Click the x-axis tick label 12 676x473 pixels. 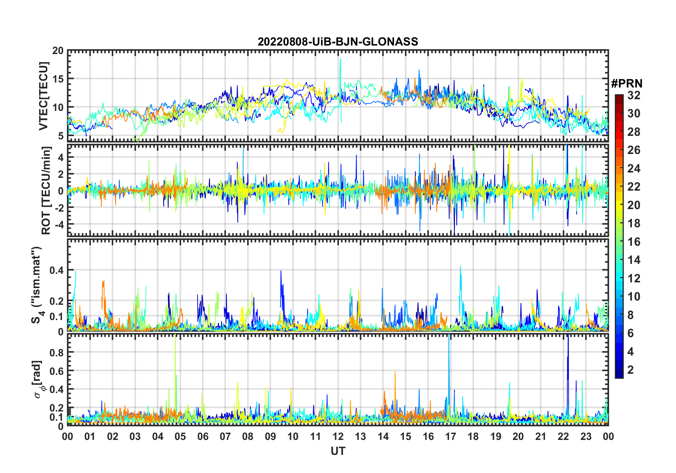tap(338, 436)
